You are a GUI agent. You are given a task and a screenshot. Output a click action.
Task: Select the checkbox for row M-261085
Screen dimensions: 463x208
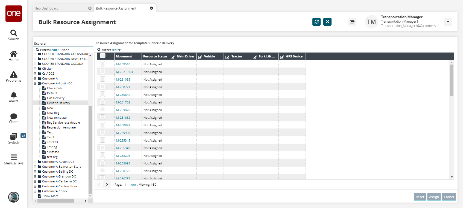click(x=102, y=79)
